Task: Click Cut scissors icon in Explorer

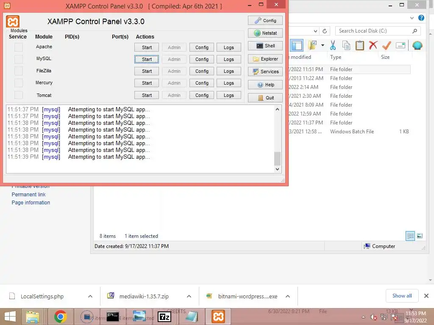Action: point(333,45)
